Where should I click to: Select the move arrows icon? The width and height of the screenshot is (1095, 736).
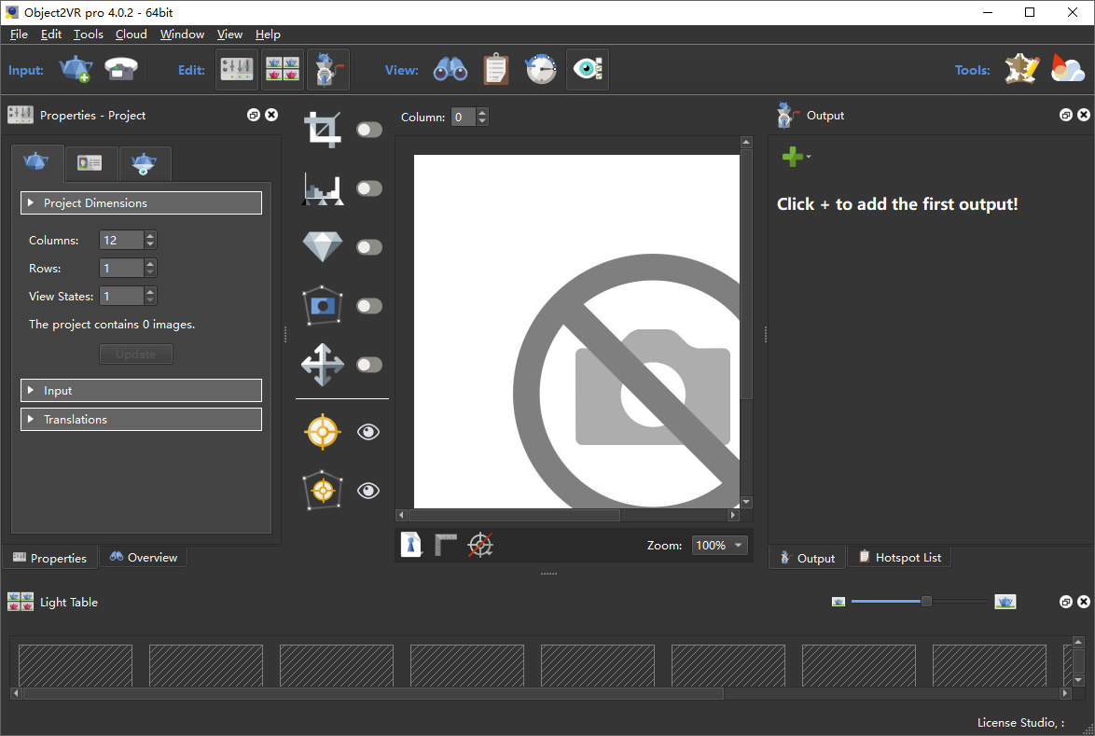coord(323,365)
